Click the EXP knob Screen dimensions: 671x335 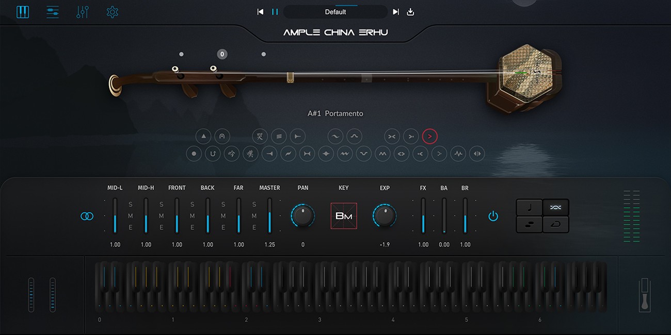pos(385,216)
